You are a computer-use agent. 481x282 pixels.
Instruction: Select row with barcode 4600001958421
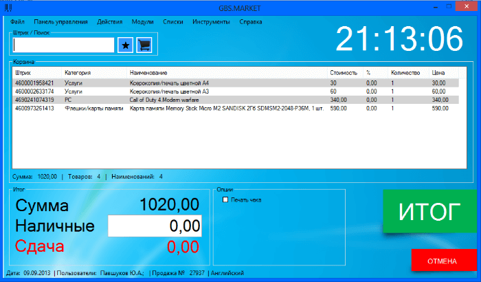tap(236, 83)
